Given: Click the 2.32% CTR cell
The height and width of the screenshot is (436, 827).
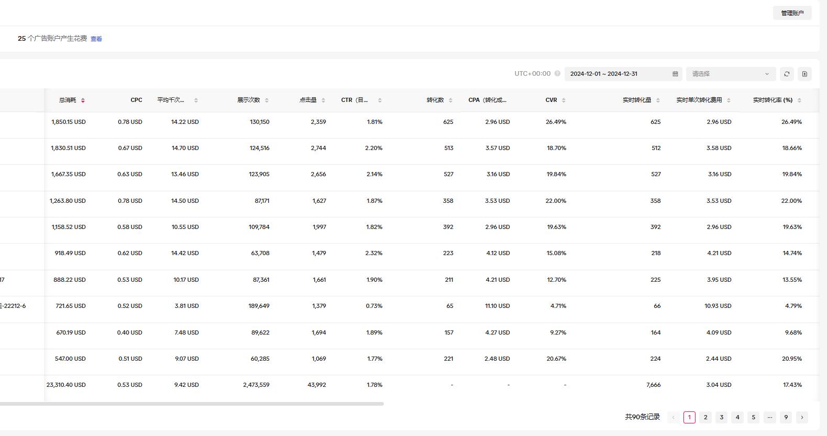Looking at the screenshot, I should coord(374,253).
